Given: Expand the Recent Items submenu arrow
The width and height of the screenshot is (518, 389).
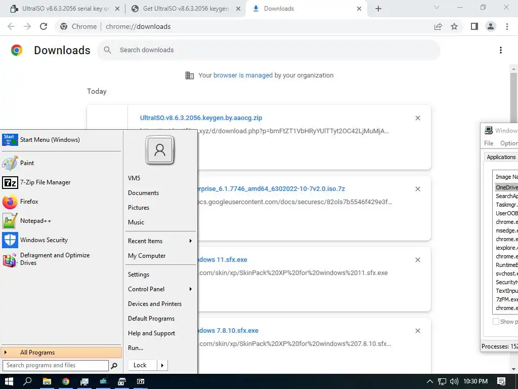Looking at the screenshot, I should [191, 241].
